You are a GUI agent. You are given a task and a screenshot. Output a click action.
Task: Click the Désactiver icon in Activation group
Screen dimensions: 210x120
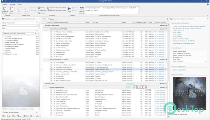coord(39,10)
